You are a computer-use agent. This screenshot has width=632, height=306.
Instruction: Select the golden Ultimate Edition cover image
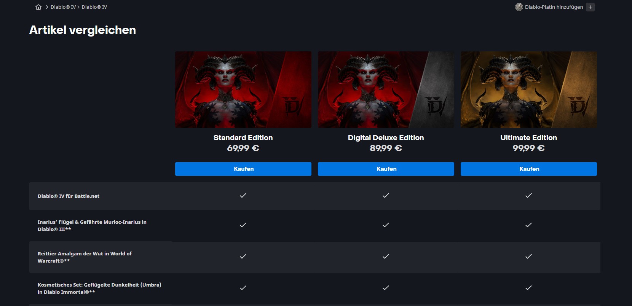coord(529,90)
